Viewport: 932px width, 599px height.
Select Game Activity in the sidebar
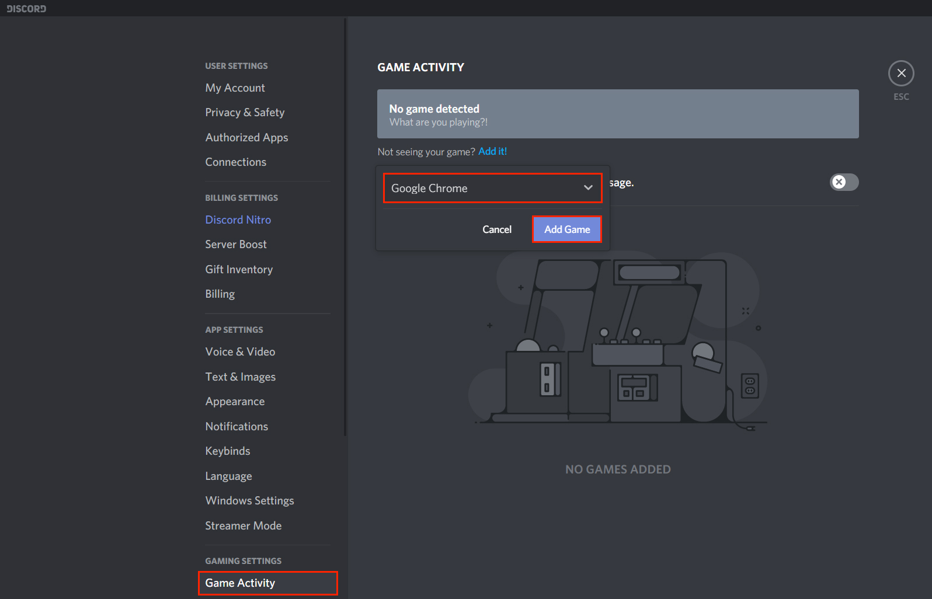coord(267,583)
